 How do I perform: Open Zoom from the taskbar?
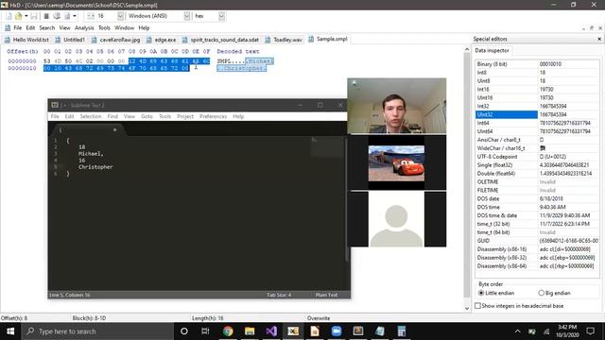click(337, 331)
